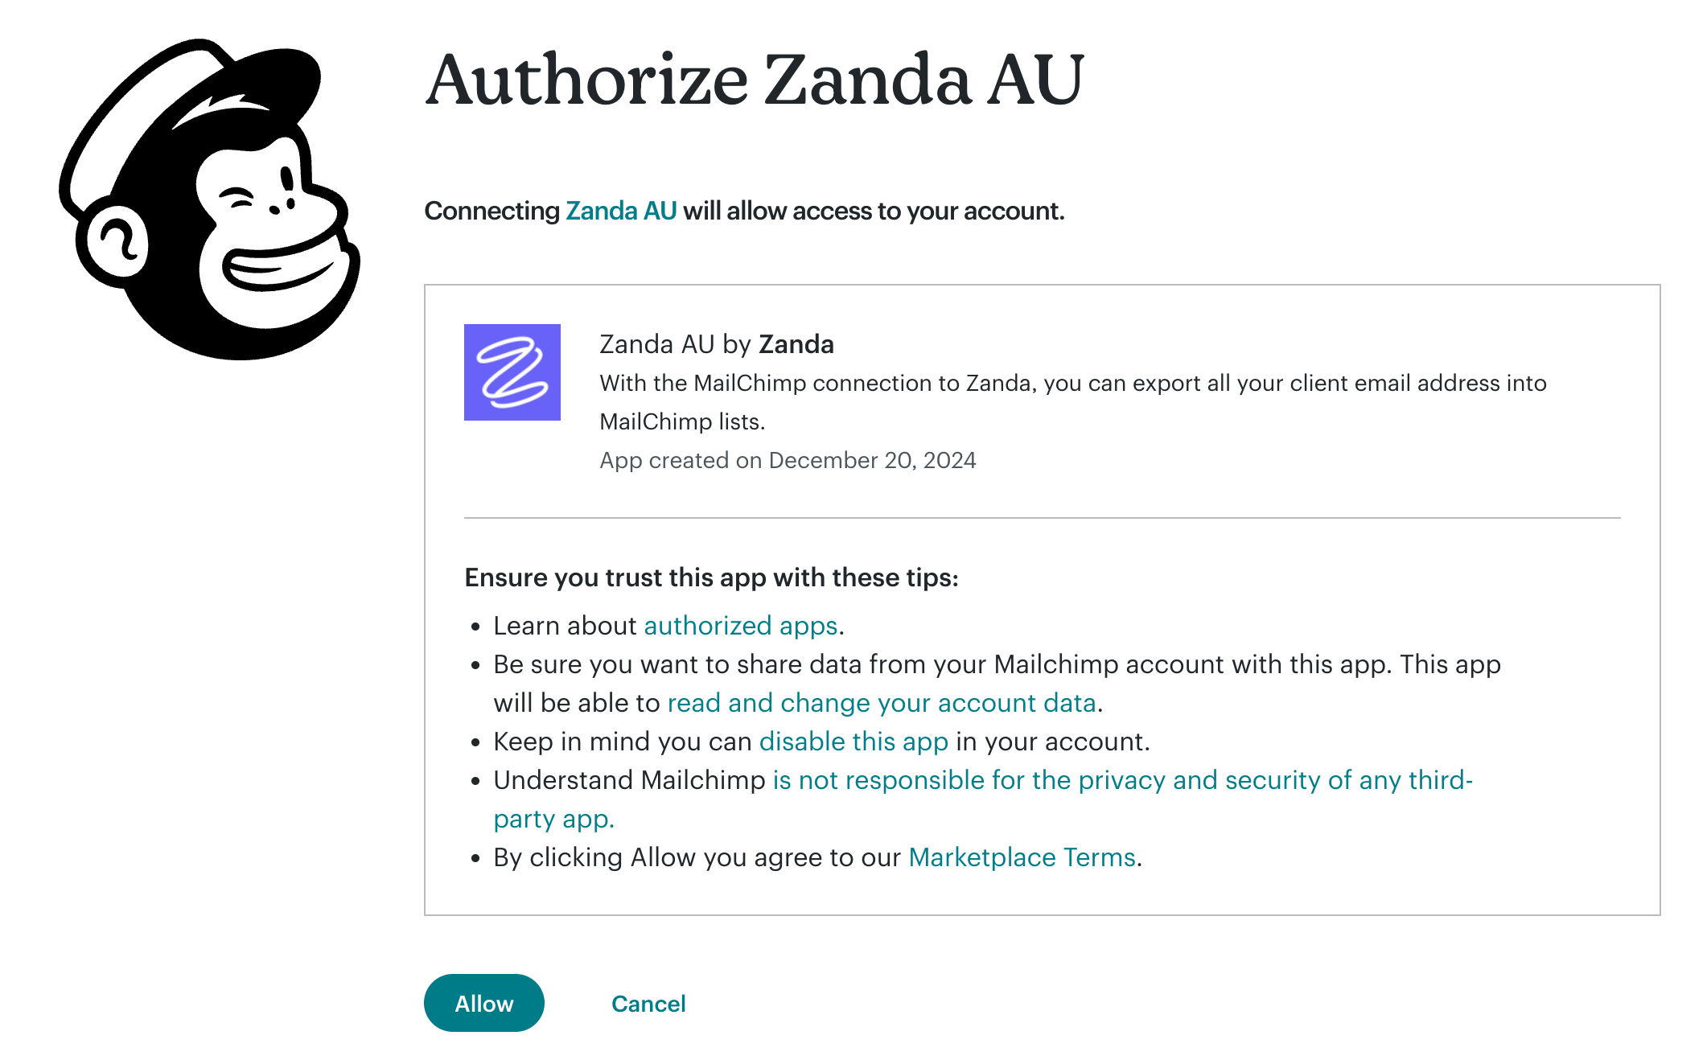This screenshot has width=1707, height=1060.
Task: Click the words Learn about in first tip
Action: [x=565, y=626]
